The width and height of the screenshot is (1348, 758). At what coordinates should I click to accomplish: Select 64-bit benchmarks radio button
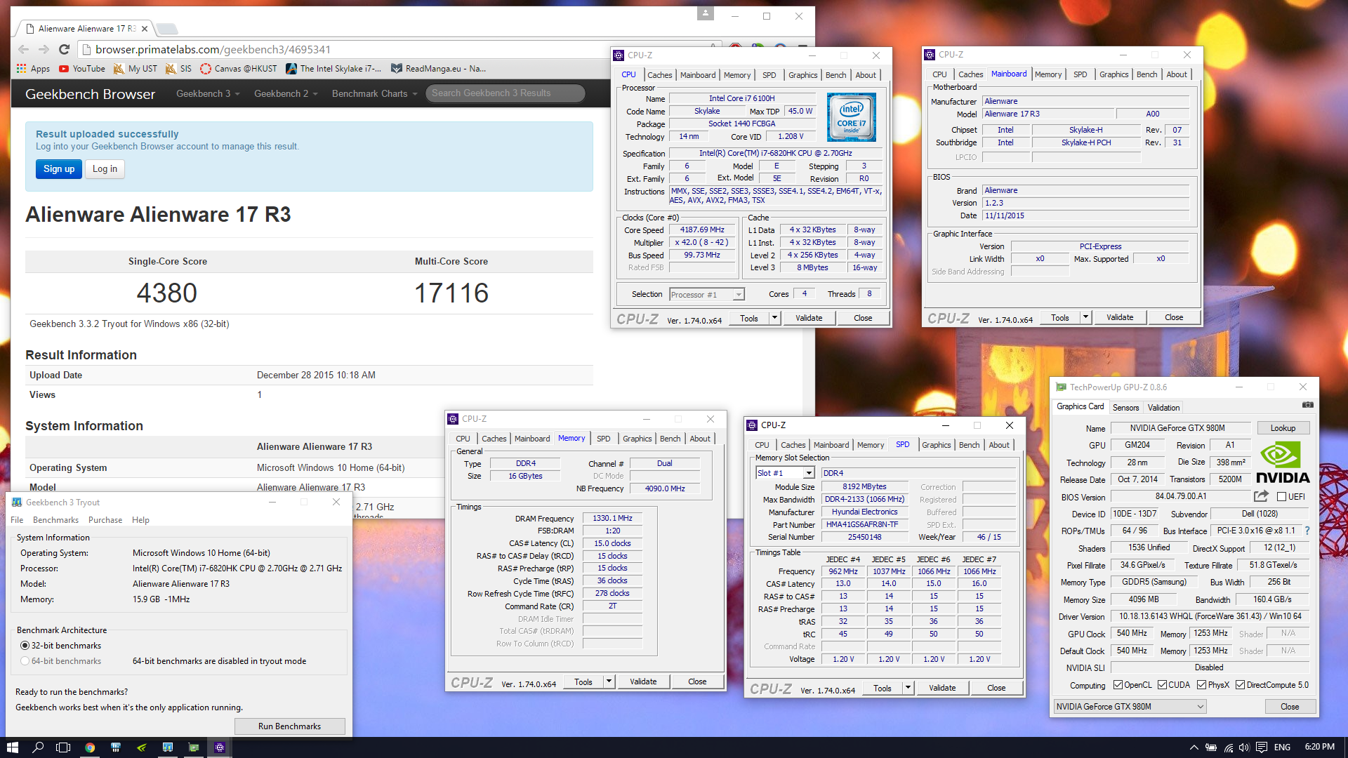tap(25, 661)
